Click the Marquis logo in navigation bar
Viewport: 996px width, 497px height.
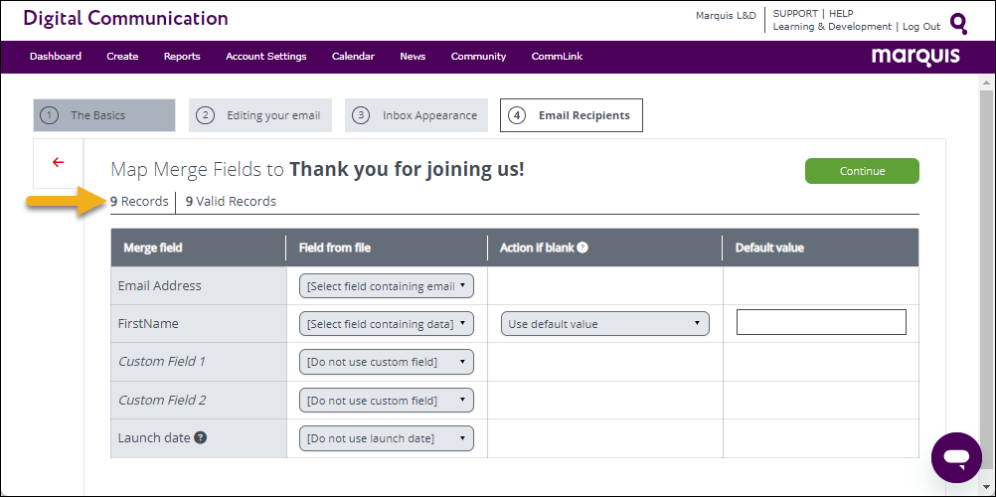coord(915,57)
